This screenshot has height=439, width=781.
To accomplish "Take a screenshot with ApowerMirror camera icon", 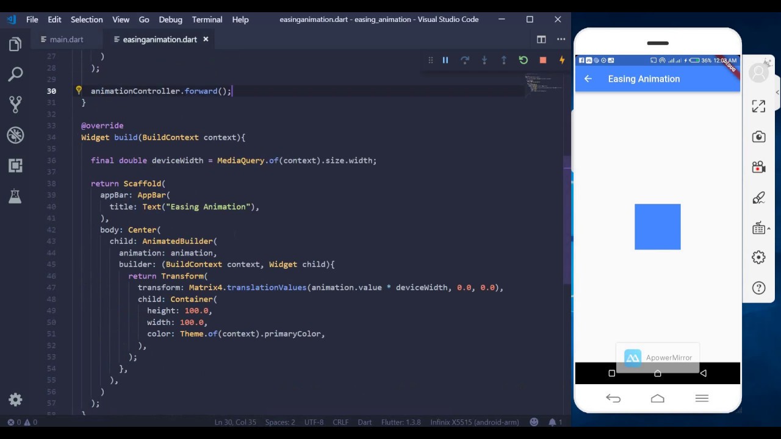I will click(x=758, y=137).
